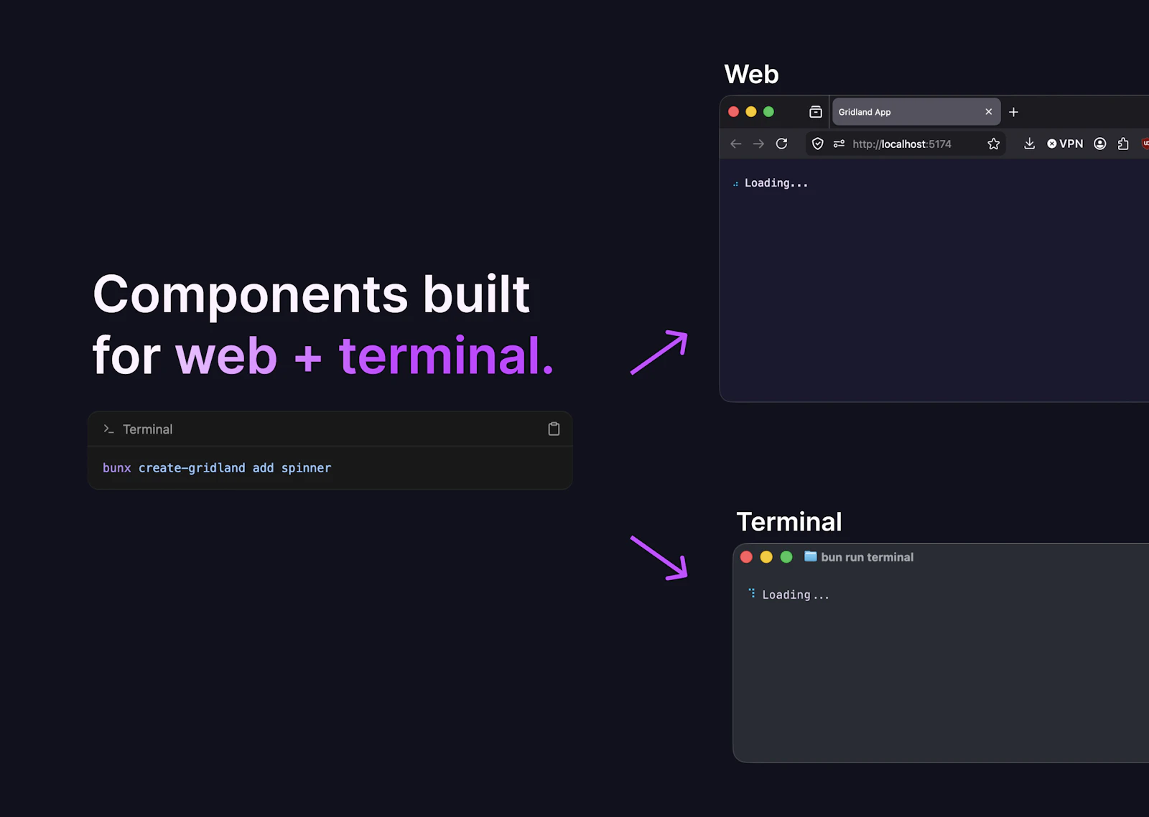
Task: Go forward in the Web browser window
Action: click(758, 144)
